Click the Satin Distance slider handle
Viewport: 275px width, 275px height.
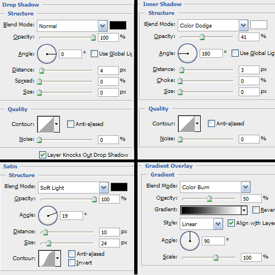[x=45, y=232]
